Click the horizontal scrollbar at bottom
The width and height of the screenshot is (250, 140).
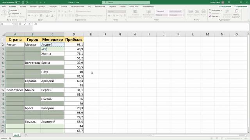tap(197, 135)
